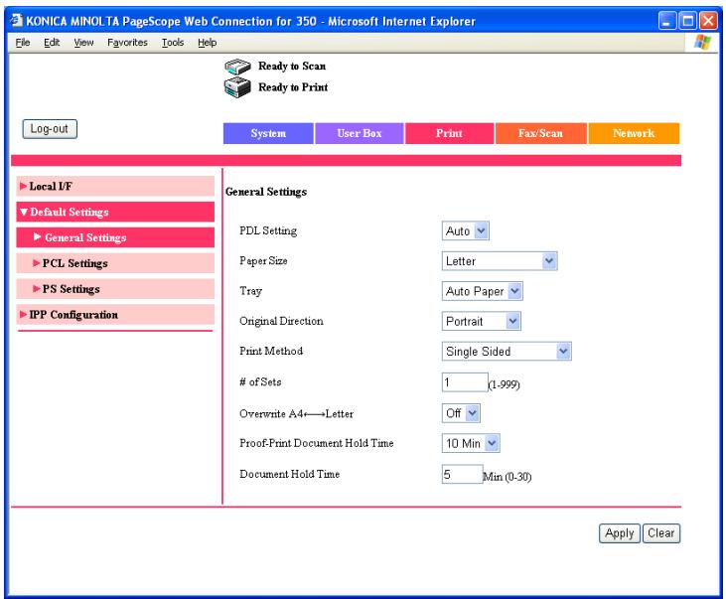Maximize the Internet Explorer window
Image resolution: width=726 pixels, height=599 pixels.
[x=688, y=21]
